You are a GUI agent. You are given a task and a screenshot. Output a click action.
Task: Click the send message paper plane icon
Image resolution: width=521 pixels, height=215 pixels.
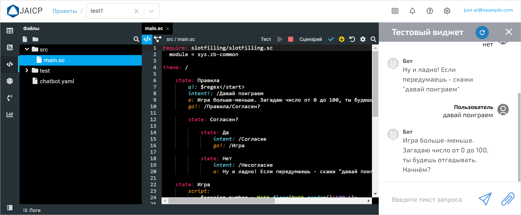point(485,199)
